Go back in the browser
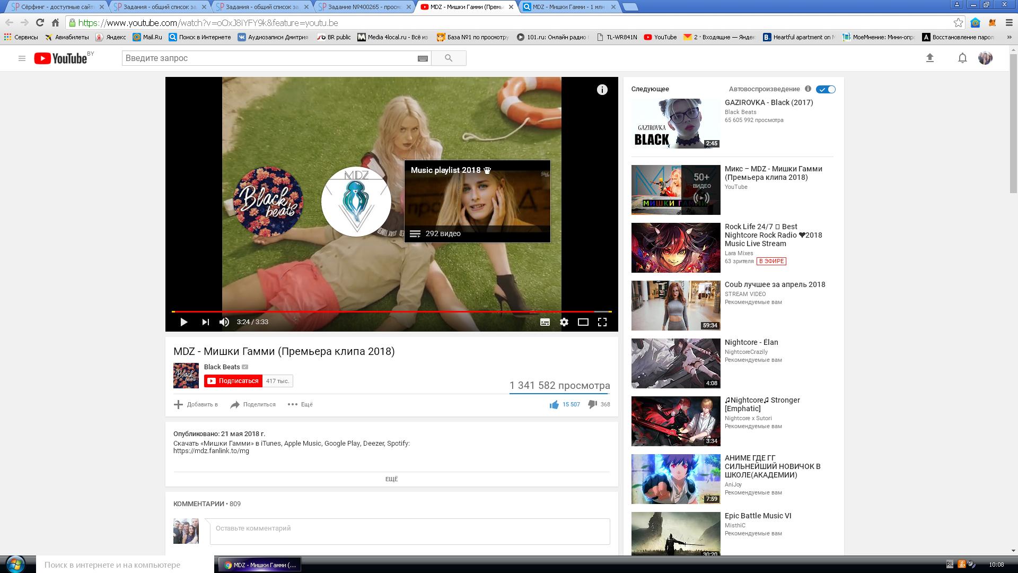The width and height of the screenshot is (1018, 573). (x=9, y=23)
